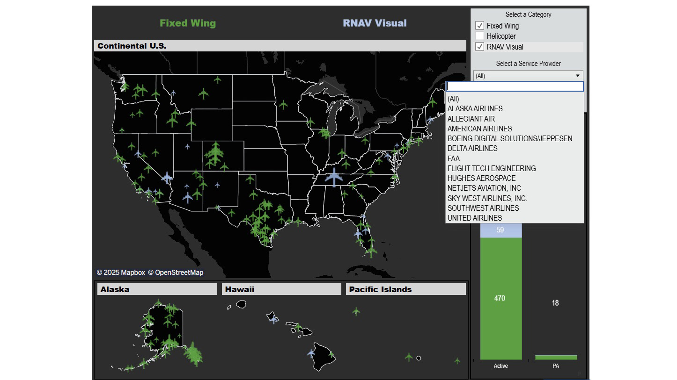The height and width of the screenshot is (380, 677).
Task: Click the Pacific Islands map header
Action: tap(406, 289)
